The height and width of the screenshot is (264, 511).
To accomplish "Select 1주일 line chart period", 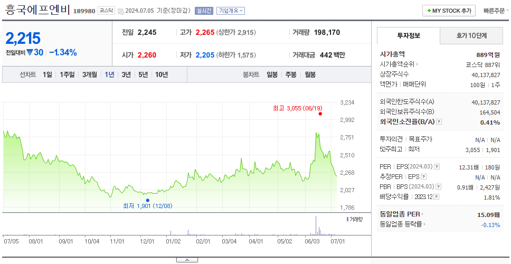I will [x=67, y=74].
